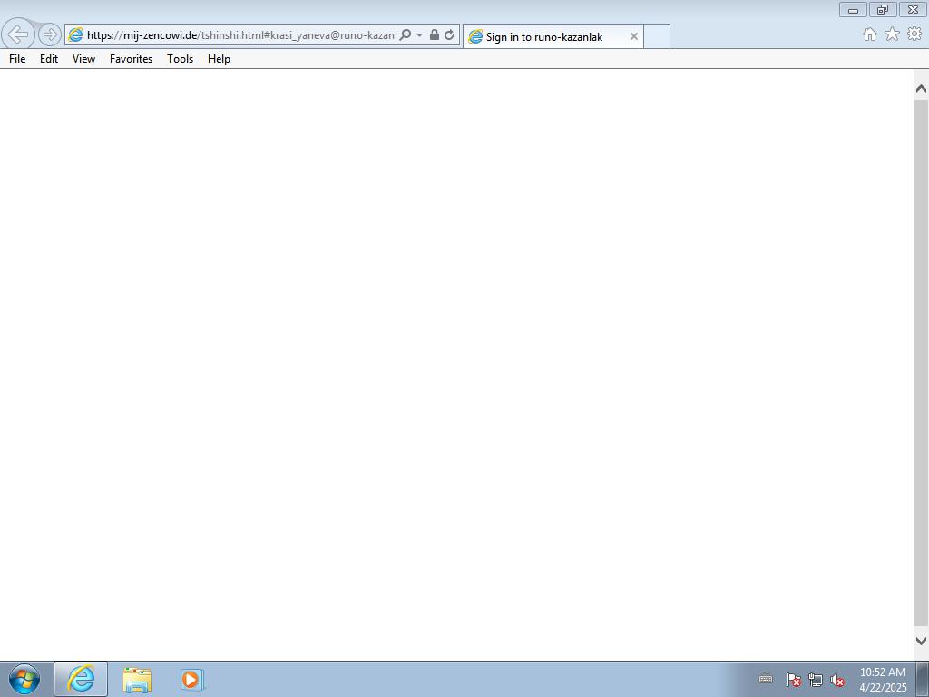Restore down the Internet Explorer window
This screenshot has width=929, height=697.
(883, 9)
